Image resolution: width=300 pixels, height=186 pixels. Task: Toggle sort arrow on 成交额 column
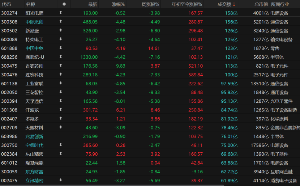pos(234,4)
